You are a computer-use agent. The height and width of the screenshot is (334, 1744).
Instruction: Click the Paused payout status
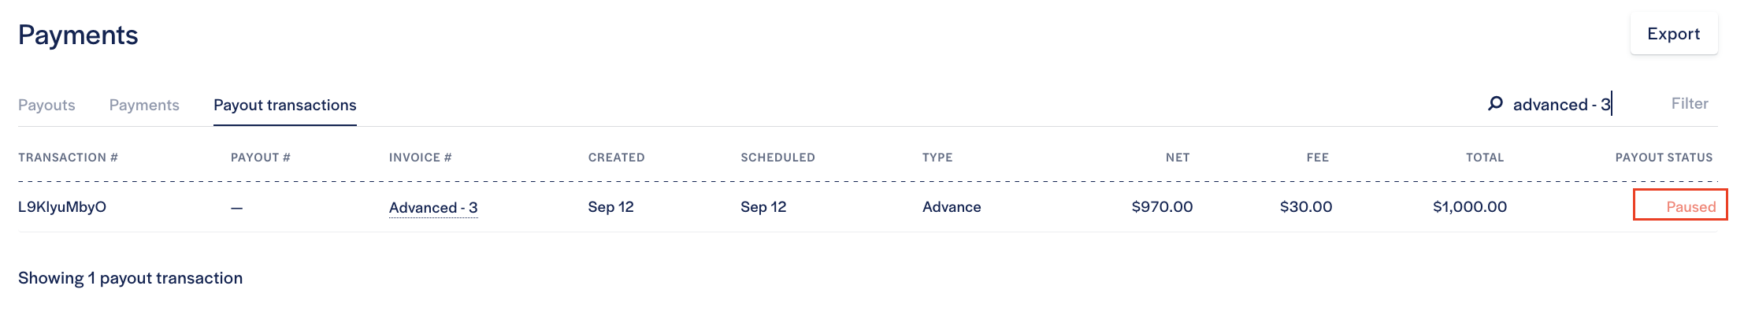pos(1690,207)
